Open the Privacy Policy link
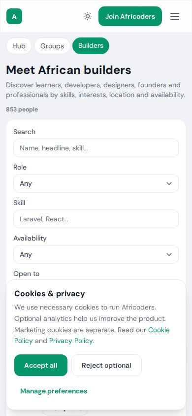The width and height of the screenshot is (192, 416). click(71, 341)
